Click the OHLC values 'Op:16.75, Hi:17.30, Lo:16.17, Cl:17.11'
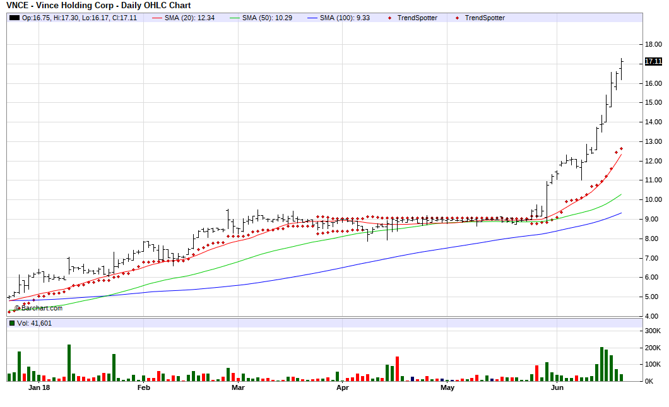 coord(80,18)
